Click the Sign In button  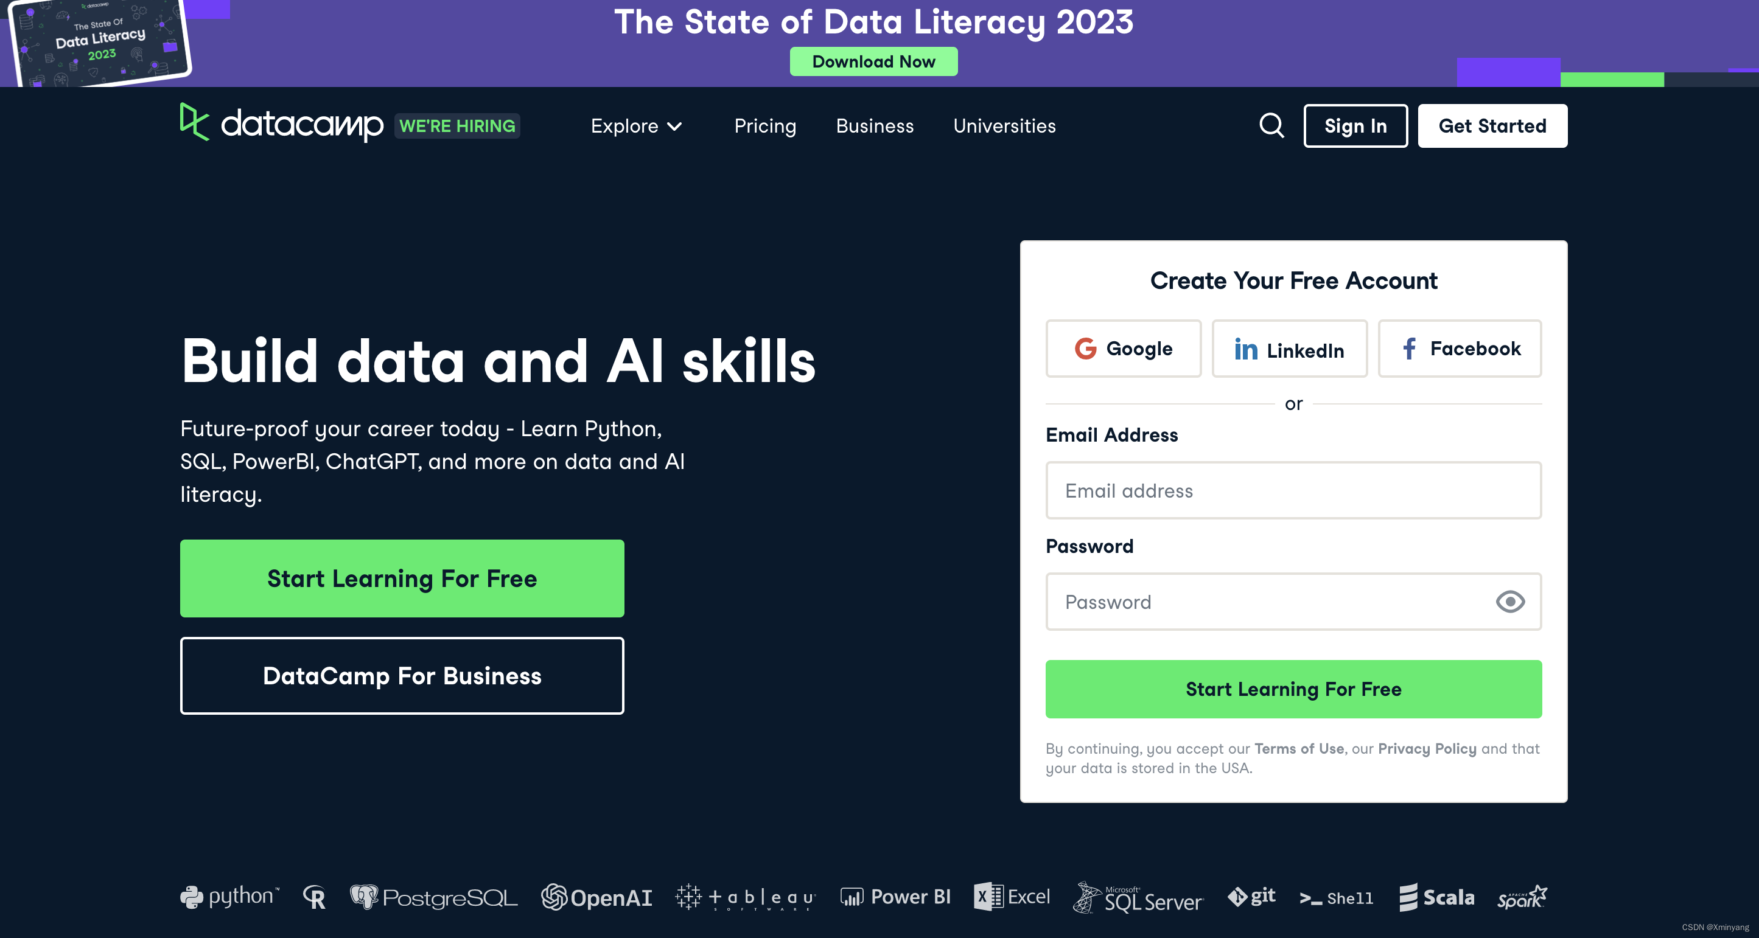(x=1355, y=127)
